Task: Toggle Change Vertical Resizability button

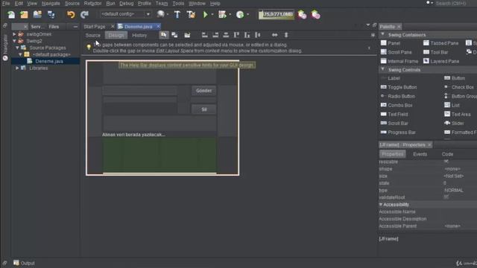Action: (x=286, y=35)
